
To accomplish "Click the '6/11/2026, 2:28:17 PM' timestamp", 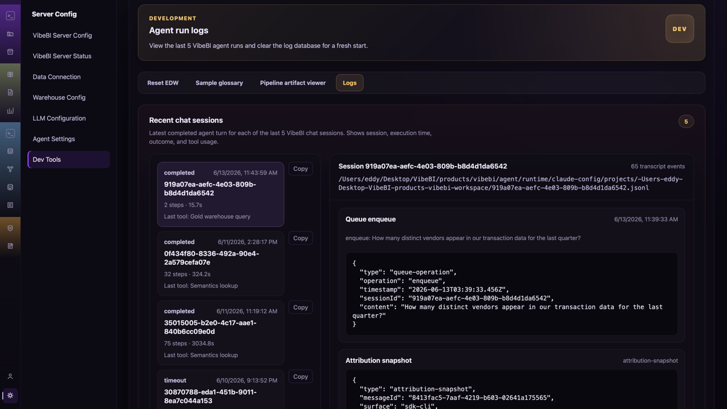I will click(x=248, y=242).
